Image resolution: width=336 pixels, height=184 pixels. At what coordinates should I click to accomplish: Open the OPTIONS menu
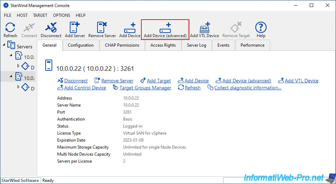61,15
